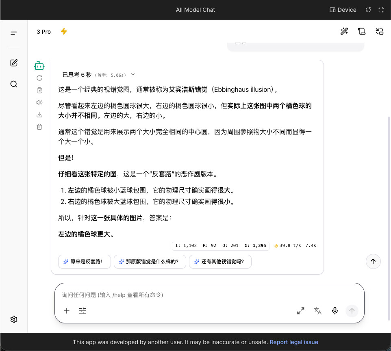391x351 pixels.
Task: Open Report legal issue link
Action: tap(294, 342)
